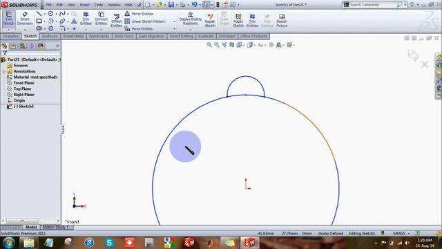Click the Undo icon
442x249 pixels.
tap(195, 5)
